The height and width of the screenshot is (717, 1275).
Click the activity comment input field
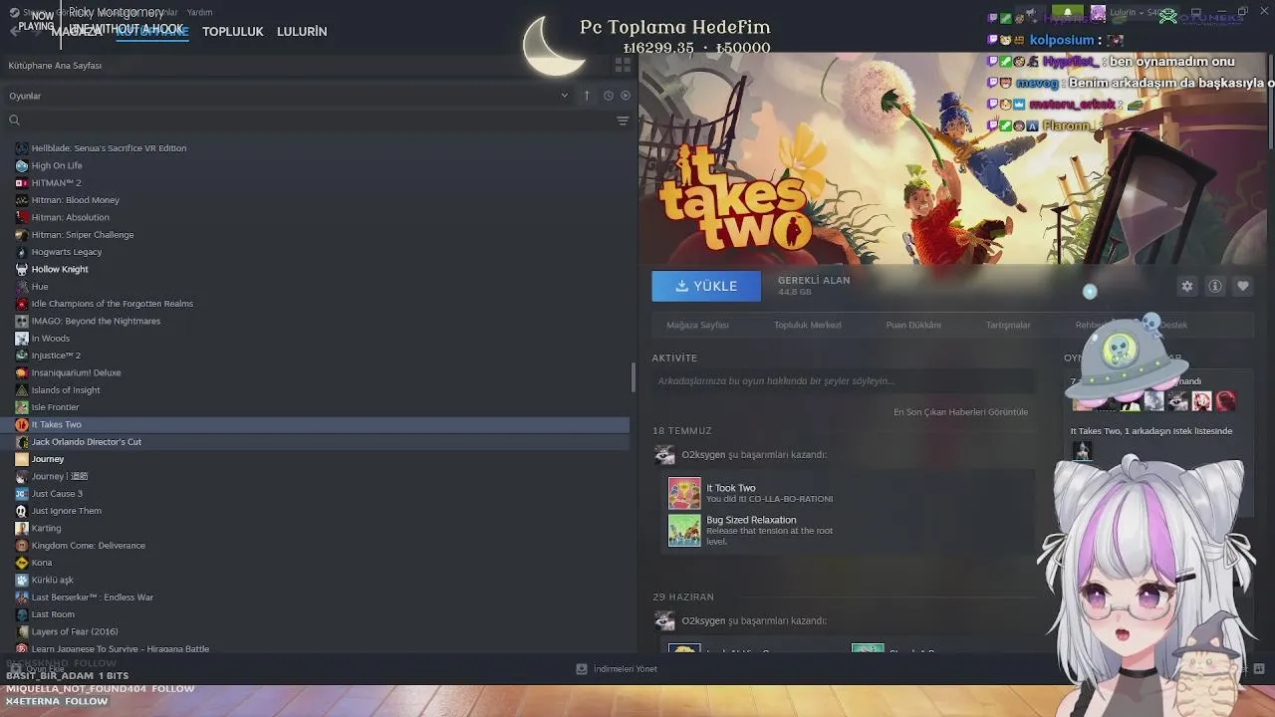tap(843, 381)
